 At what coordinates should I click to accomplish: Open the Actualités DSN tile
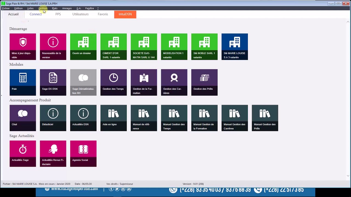point(83,118)
